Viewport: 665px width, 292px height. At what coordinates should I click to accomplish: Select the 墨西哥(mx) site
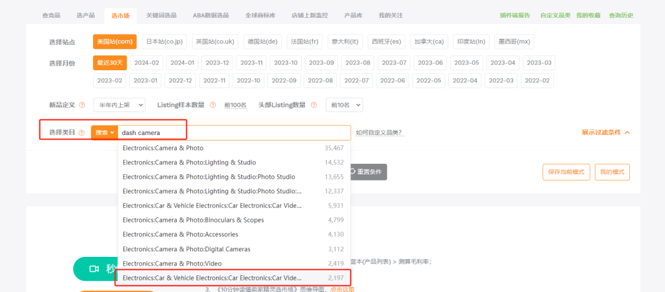[x=514, y=42]
